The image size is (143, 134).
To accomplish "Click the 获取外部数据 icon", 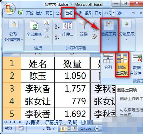I will 14,24.
